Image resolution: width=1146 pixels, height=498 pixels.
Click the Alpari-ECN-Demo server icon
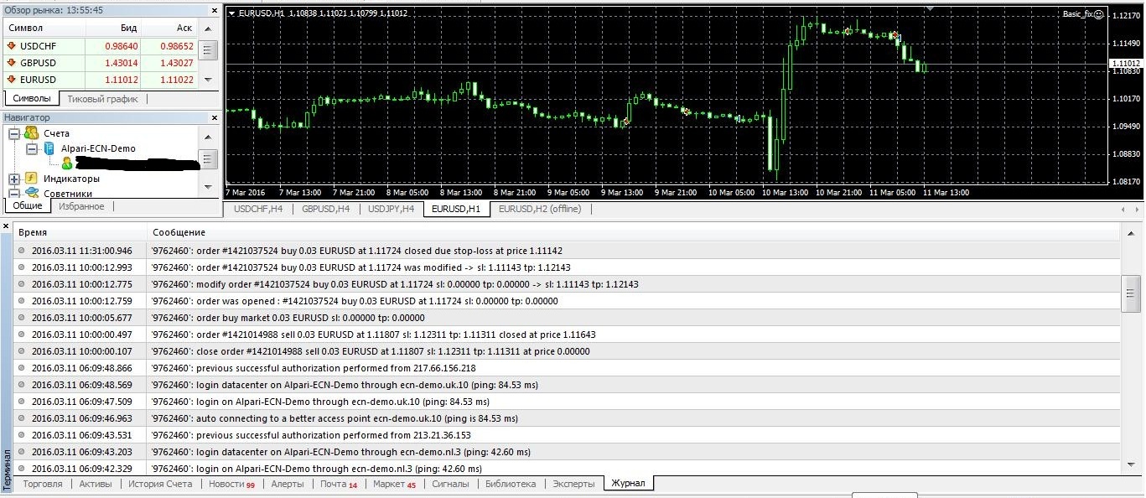[49, 148]
